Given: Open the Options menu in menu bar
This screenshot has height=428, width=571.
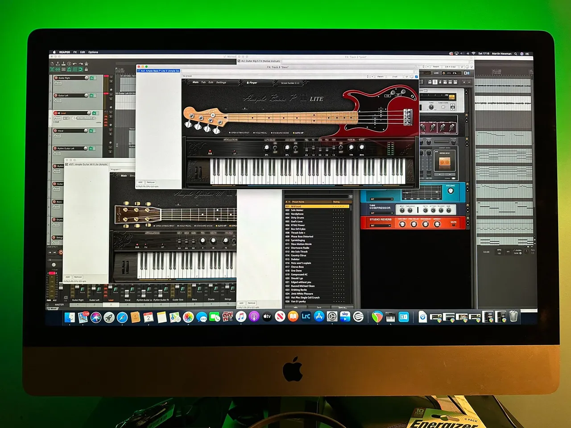Looking at the screenshot, I should pos(93,52).
